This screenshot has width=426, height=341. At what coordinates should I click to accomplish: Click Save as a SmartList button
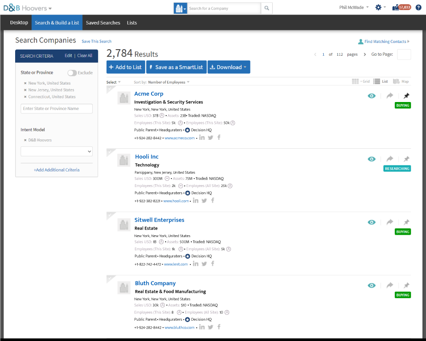177,67
